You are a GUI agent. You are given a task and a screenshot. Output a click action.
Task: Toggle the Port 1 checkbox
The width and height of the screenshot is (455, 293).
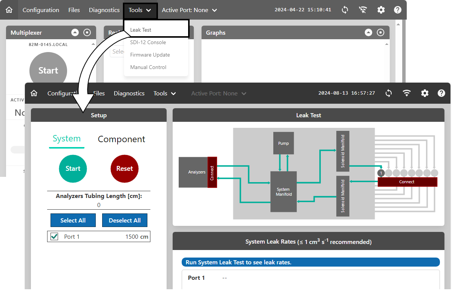click(x=54, y=236)
